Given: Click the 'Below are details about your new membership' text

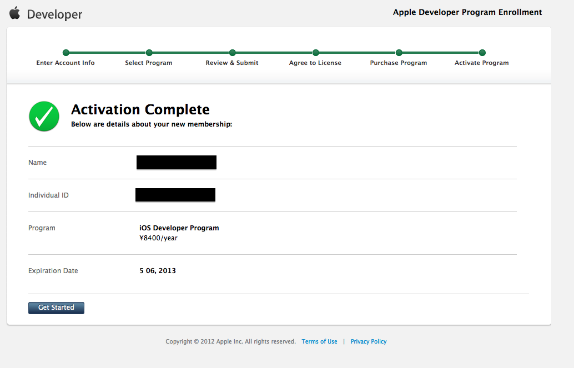Looking at the screenshot, I should (152, 124).
